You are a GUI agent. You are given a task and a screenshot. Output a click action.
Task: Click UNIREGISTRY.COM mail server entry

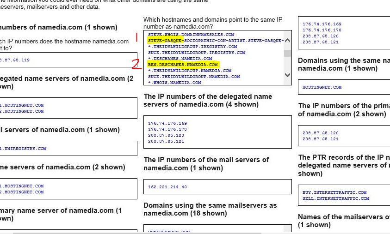coord(24,149)
